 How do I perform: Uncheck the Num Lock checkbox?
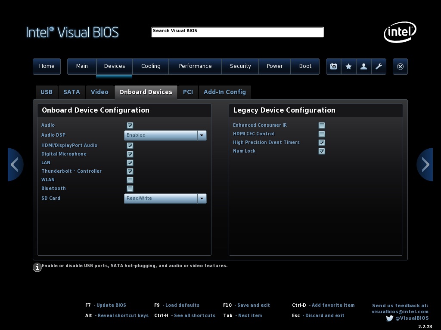point(321,151)
